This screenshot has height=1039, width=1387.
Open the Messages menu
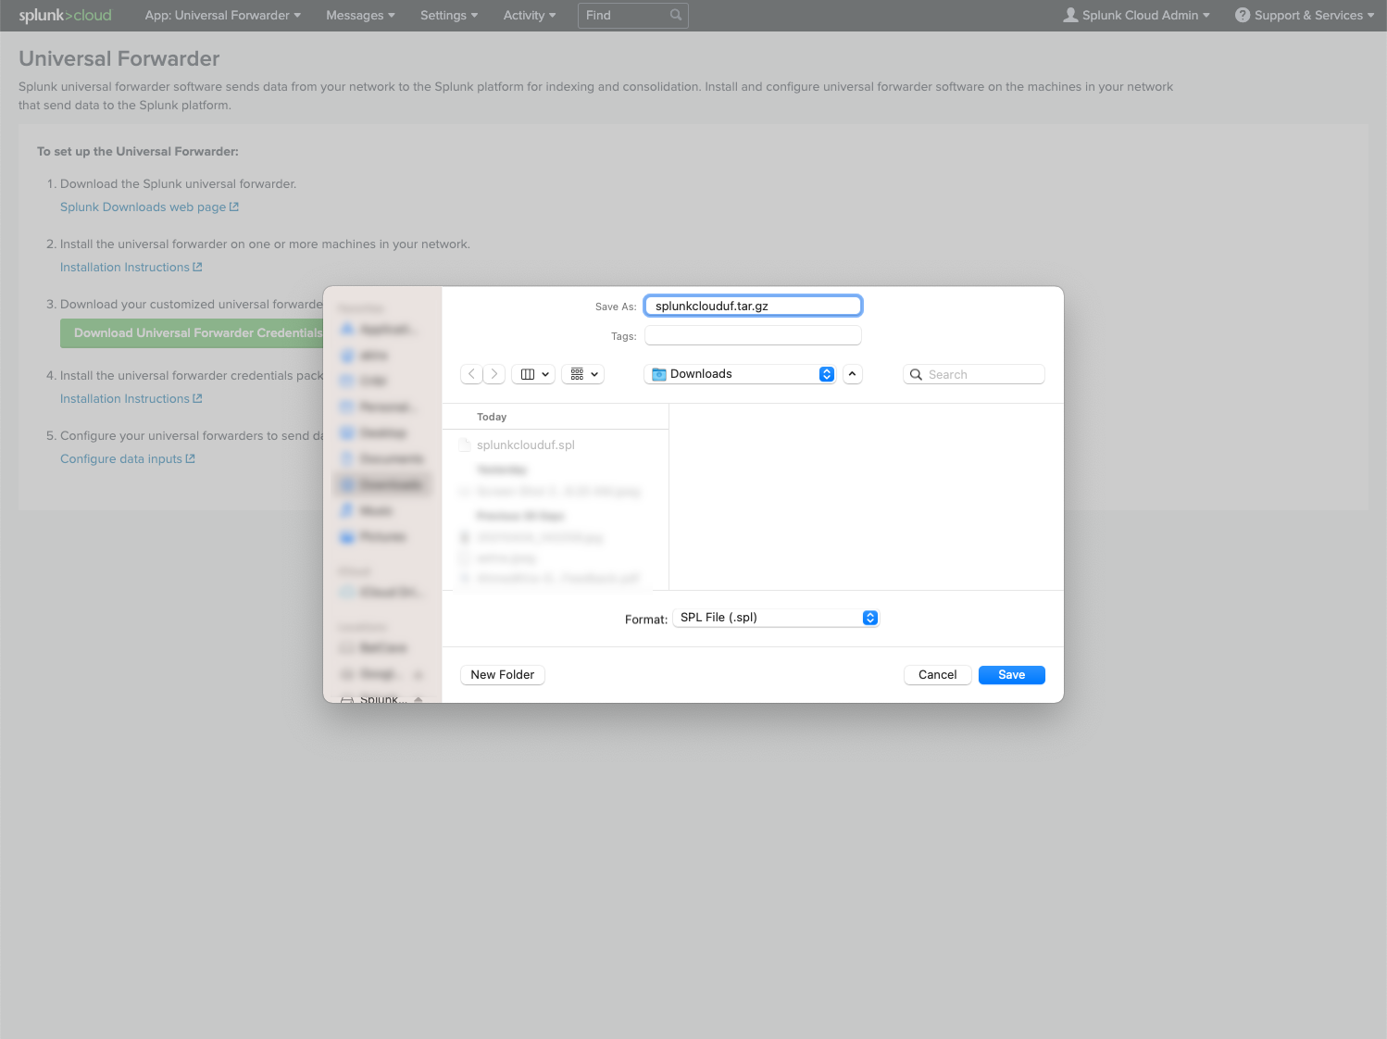click(359, 15)
